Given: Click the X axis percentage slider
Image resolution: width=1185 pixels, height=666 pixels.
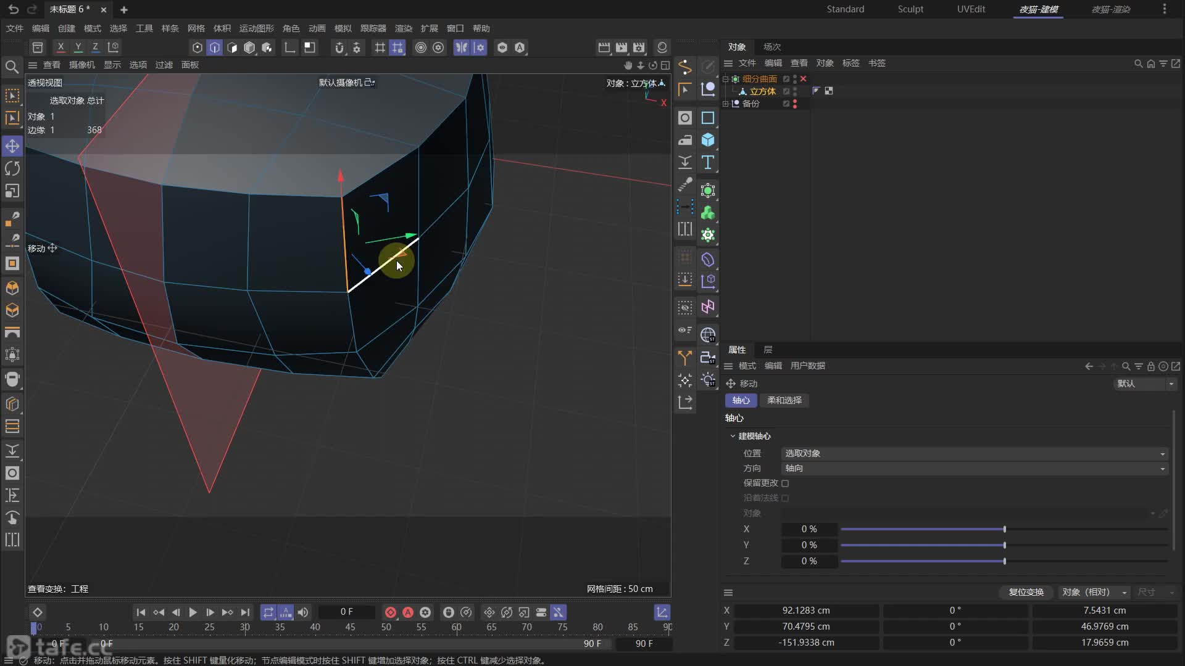Looking at the screenshot, I should pos(1004,529).
